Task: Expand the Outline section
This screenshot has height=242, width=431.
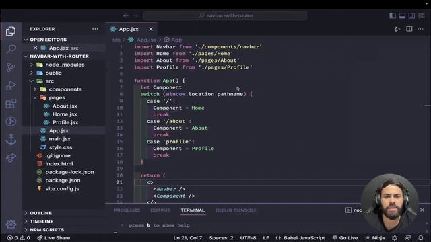Action: [40, 213]
